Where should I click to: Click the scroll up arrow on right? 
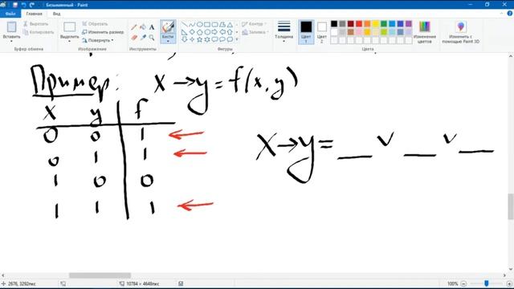[x=511, y=56]
